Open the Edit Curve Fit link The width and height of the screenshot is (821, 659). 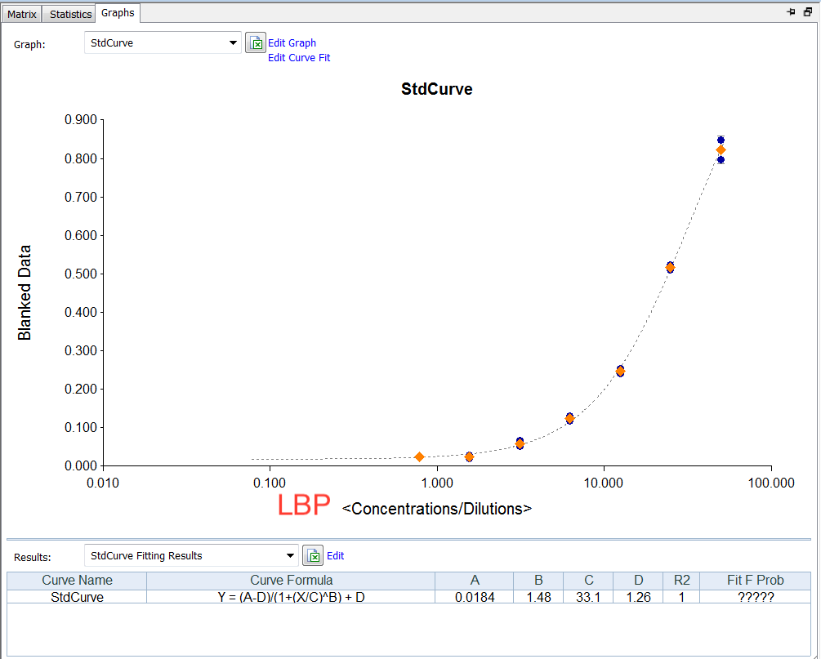click(x=299, y=58)
